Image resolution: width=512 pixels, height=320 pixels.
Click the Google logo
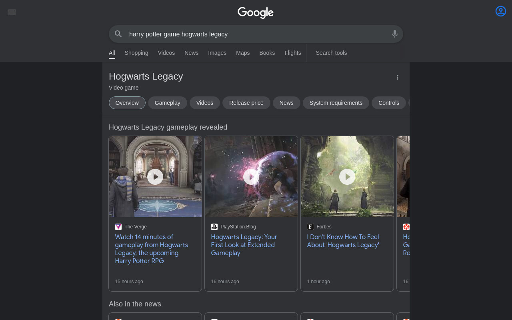click(256, 12)
